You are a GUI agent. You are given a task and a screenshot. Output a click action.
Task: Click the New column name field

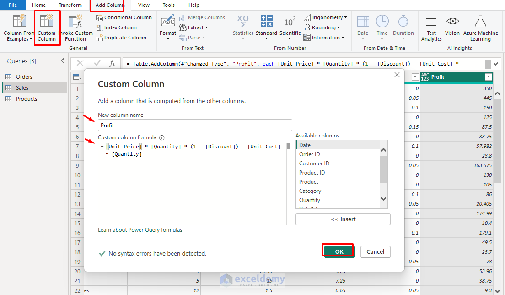(195, 125)
